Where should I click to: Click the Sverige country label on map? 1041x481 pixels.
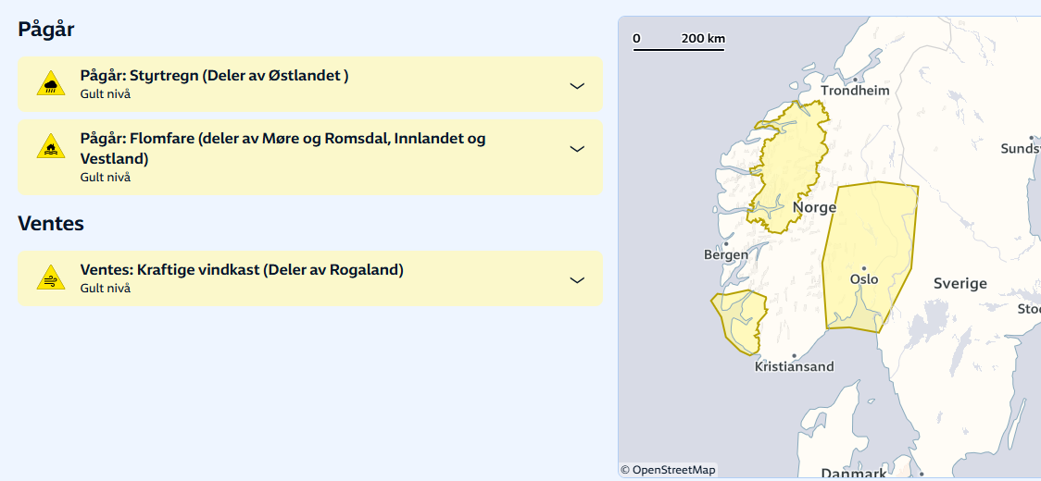[x=959, y=283]
